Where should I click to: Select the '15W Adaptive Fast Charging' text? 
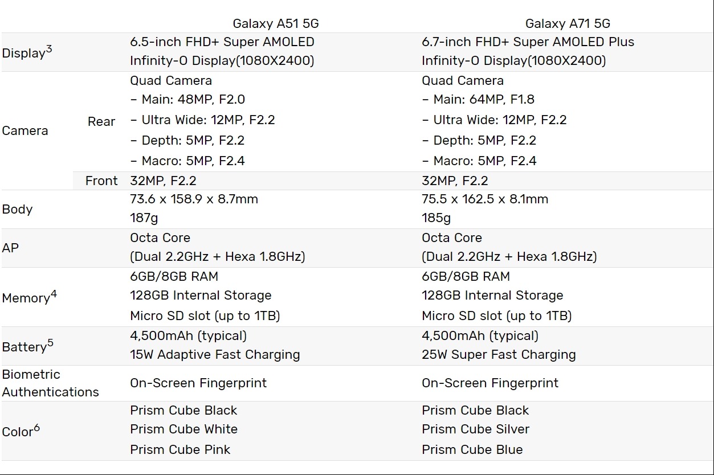[215, 354]
